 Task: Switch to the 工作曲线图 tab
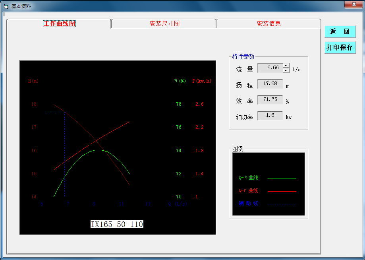click(59, 23)
